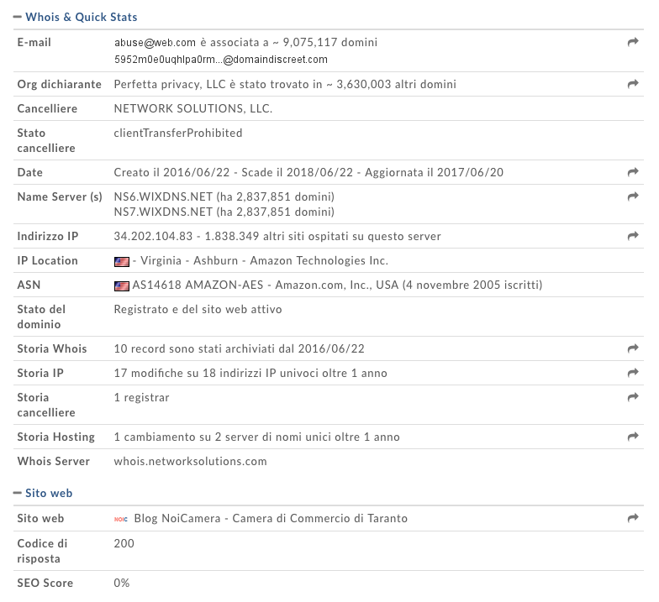Click the arrow icon beside Org dichiarante

coord(633,84)
